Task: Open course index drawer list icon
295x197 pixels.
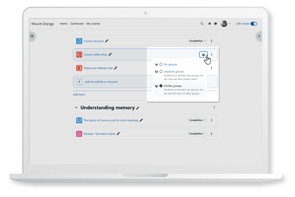Action: pyautogui.click(x=32, y=36)
